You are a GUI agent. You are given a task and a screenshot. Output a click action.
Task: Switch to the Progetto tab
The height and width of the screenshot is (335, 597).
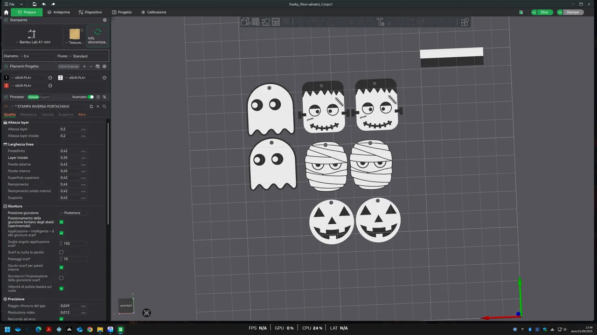(122, 12)
